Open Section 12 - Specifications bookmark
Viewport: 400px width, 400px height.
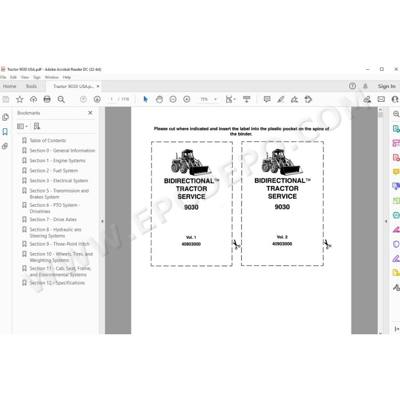(x=57, y=283)
